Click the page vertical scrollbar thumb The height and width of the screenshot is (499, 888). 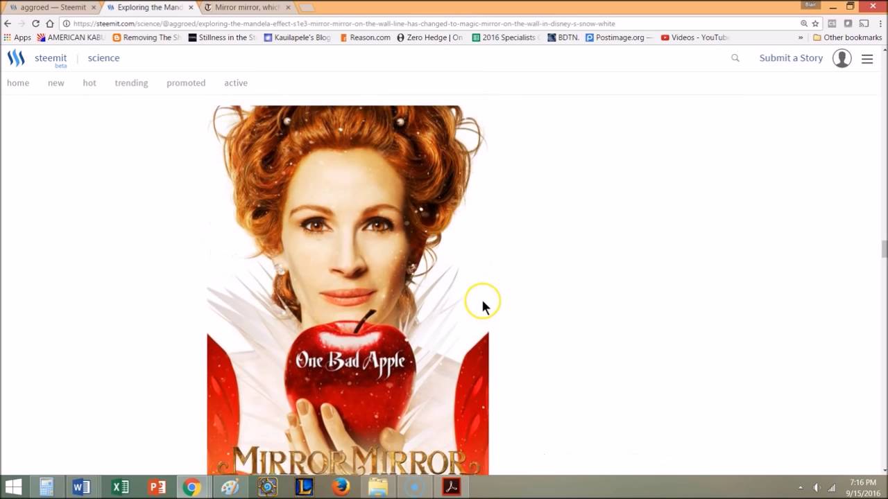pos(884,249)
